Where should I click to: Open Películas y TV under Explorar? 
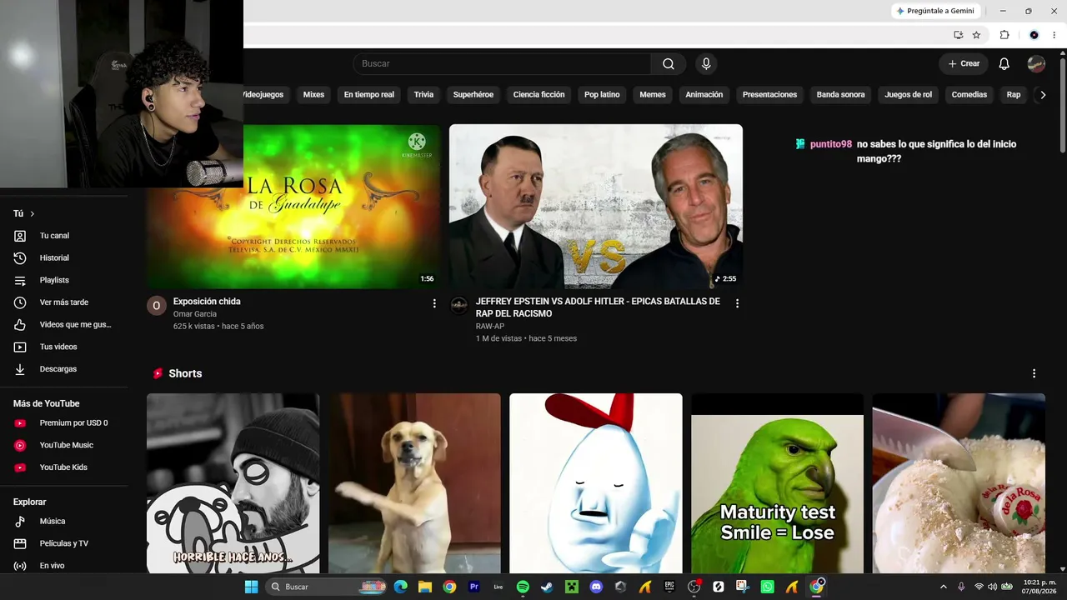tap(63, 543)
